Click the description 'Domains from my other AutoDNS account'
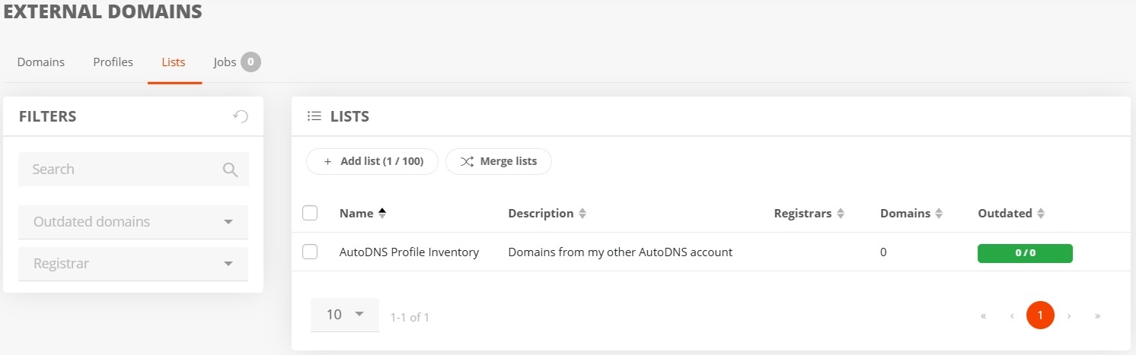Viewport: 1136px width, 355px height. [x=620, y=252]
